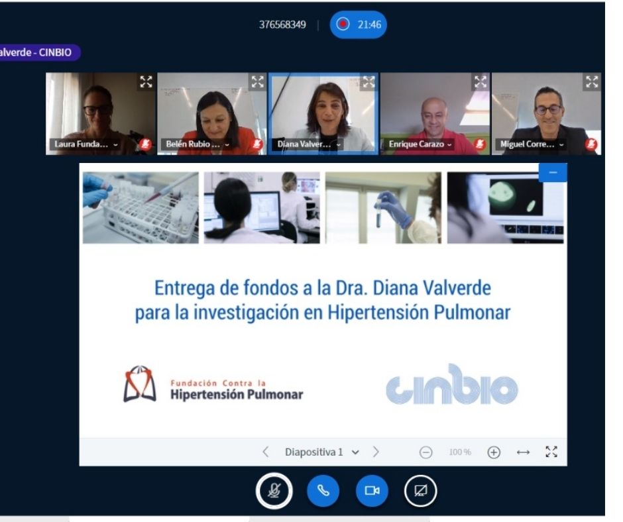Make the presentation fullscreen
The width and height of the screenshot is (623, 522).
click(x=551, y=452)
